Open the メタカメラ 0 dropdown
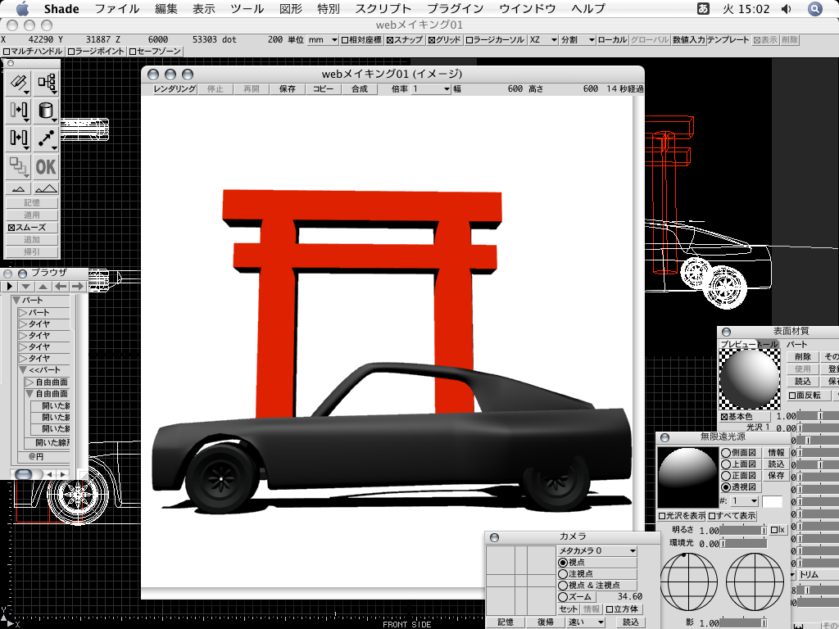This screenshot has height=629, width=839. (597, 551)
